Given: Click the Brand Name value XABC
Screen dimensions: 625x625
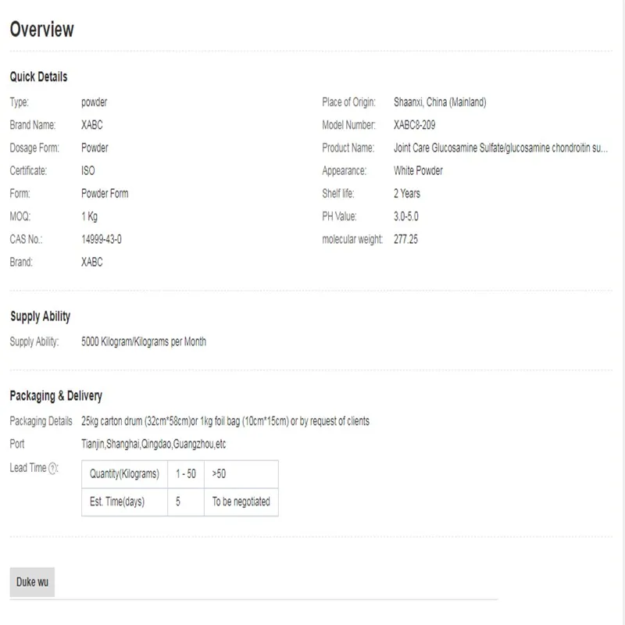Looking at the screenshot, I should (x=91, y=125).
